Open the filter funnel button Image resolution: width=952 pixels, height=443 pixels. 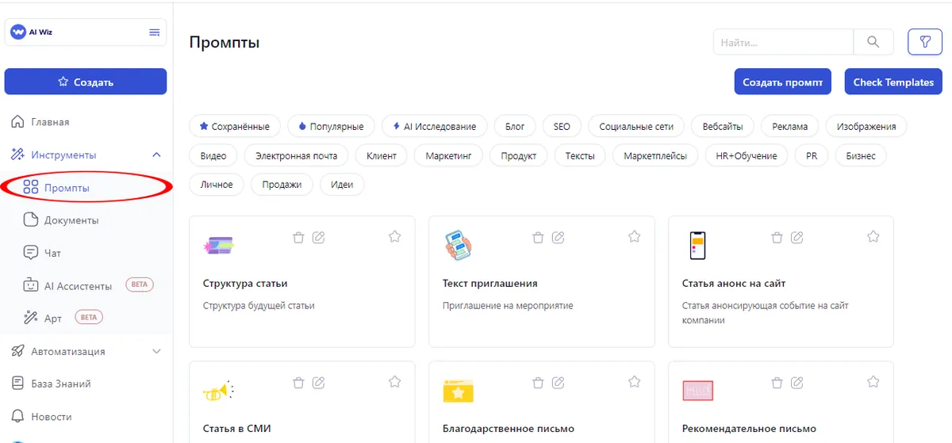(924, 42)
